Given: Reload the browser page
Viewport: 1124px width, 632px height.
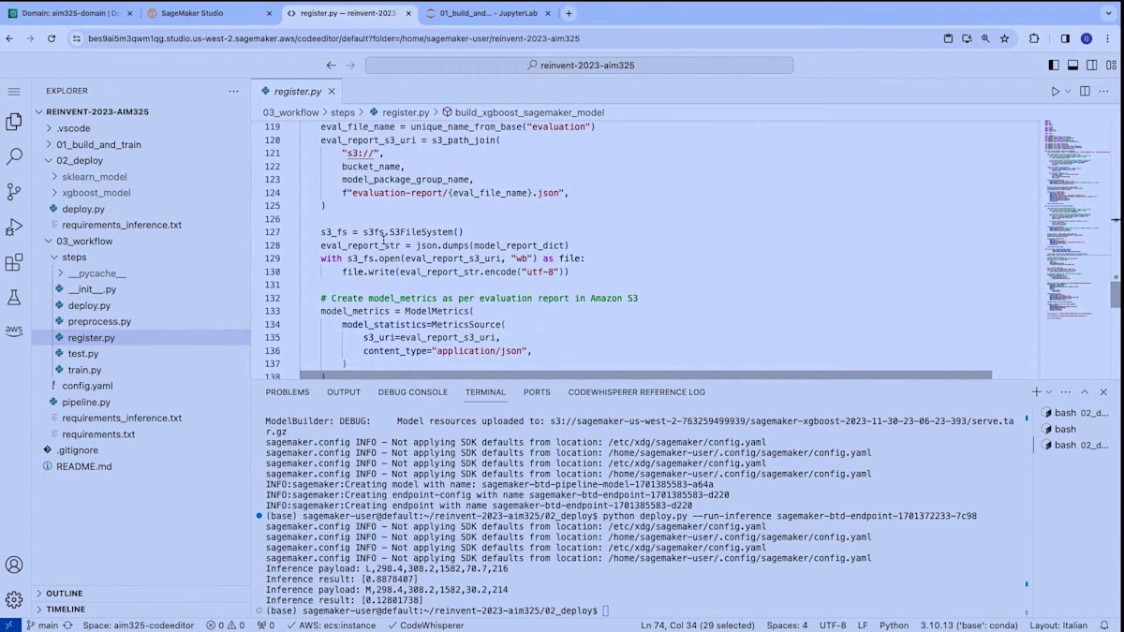Looking at the screenshot, I should pos(51,38).
